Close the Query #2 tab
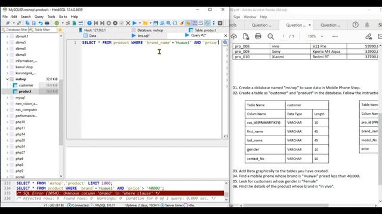382x214 pixels. (226, 36)
